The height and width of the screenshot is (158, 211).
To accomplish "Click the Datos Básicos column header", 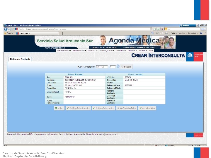I will click(75, 75).
